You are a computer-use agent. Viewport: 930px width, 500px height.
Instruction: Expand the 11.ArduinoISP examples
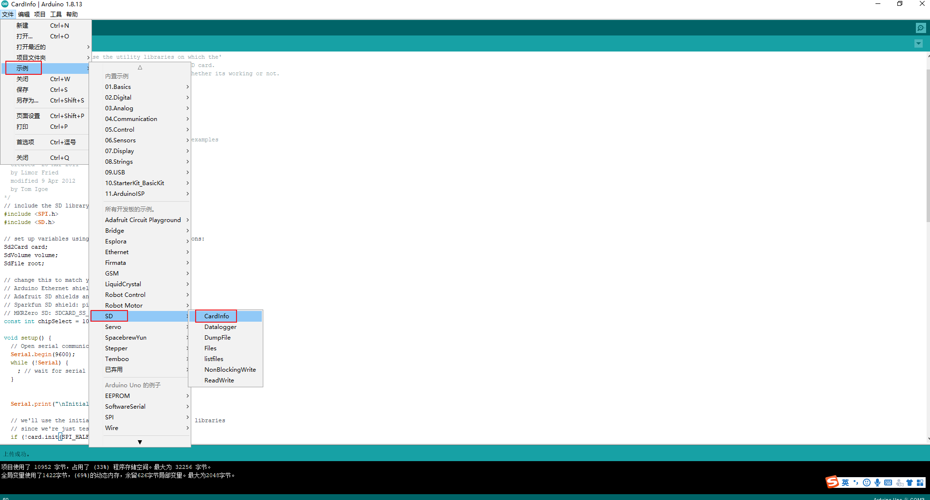click(140, 193)
